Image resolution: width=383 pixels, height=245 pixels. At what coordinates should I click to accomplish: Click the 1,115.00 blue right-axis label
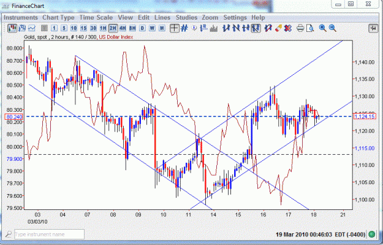(x=365, y=149)
